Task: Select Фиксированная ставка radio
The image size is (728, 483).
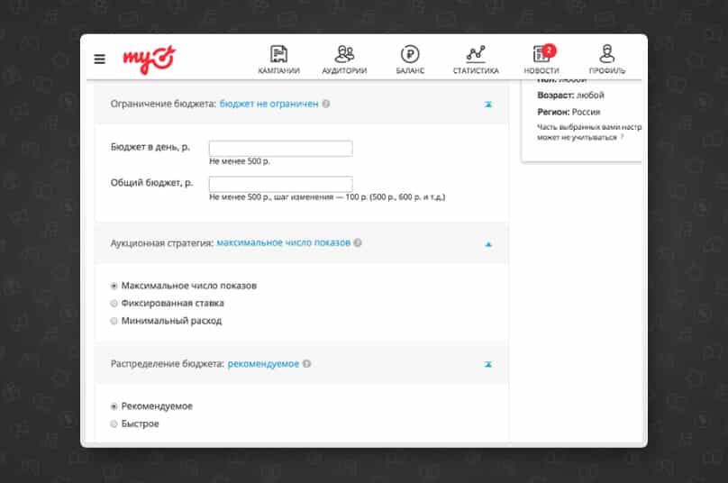Action: [114, 304]
